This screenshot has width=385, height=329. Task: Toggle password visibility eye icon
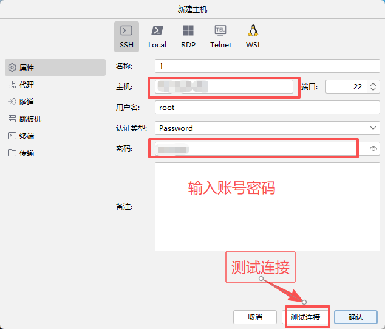(x=373, y=148)
